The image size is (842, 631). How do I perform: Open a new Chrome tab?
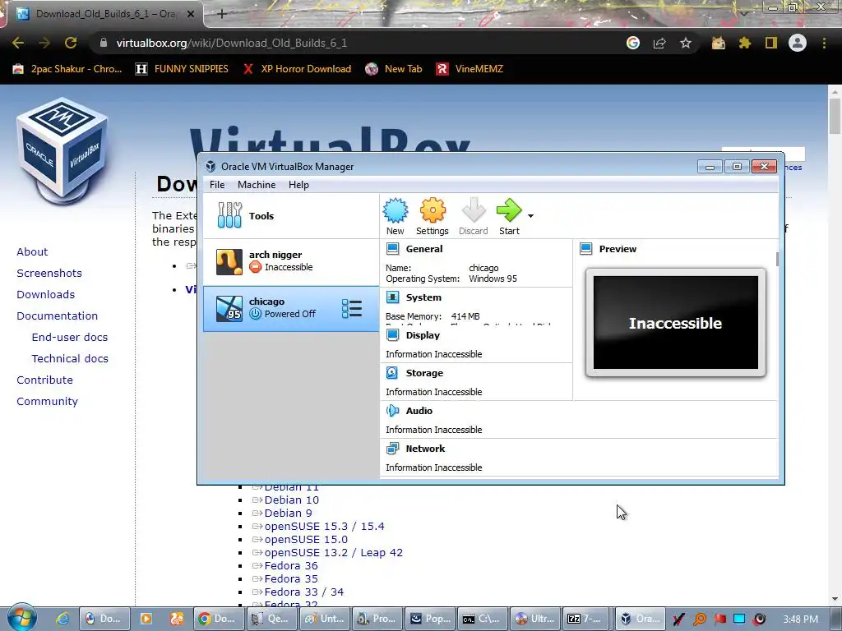[x=222, y=14]
